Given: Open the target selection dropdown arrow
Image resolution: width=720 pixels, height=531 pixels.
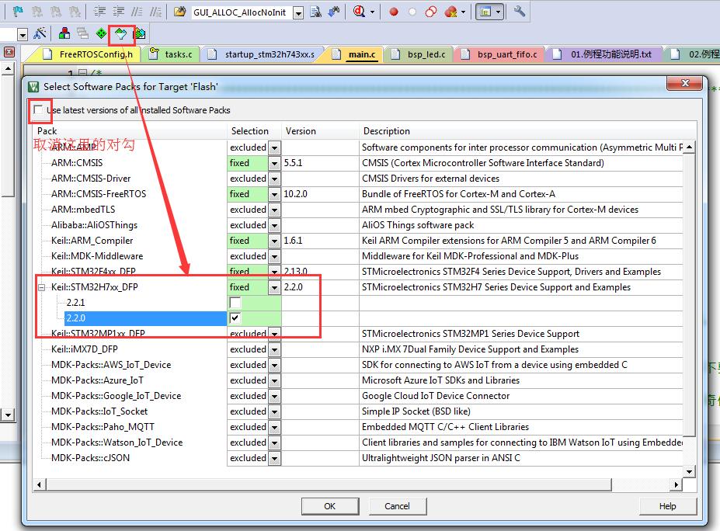Looking at the screenshot, I should pyautogui.click(x=23, y=34).
